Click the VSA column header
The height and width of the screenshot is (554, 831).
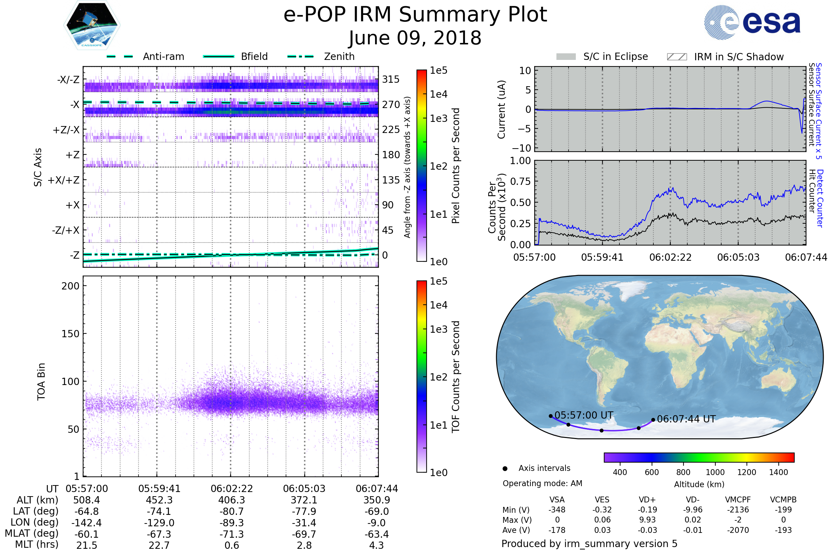tap(557, 500)
